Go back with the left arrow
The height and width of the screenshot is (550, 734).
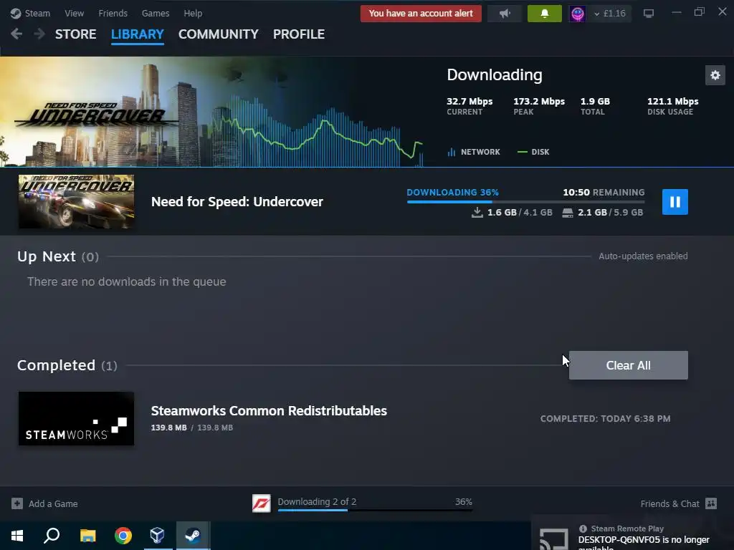coord(16,34)
